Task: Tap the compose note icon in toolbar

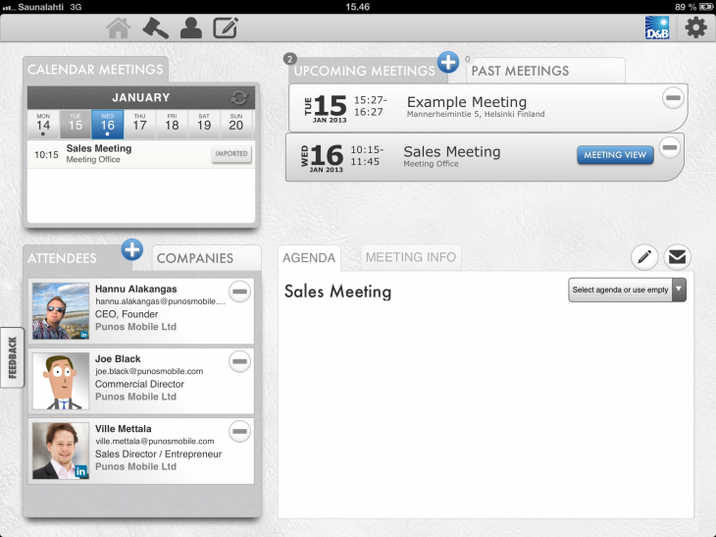Action: pyautogui.click(x=227, y=27)
